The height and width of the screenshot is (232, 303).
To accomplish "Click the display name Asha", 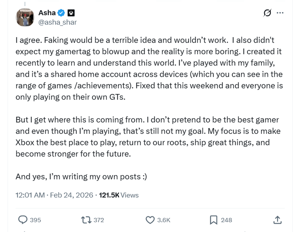I will pyautogui.click(x=46, y=13).
